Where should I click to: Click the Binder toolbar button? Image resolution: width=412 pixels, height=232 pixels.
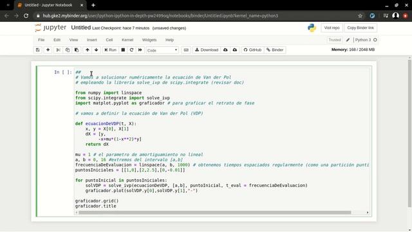tap(275, 50)
